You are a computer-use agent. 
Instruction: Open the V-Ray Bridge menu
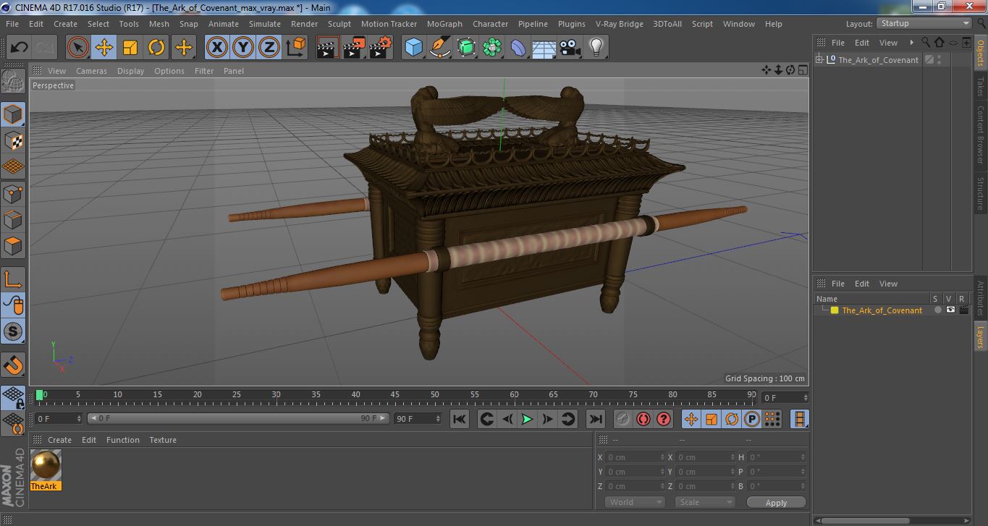click(619, 24)
